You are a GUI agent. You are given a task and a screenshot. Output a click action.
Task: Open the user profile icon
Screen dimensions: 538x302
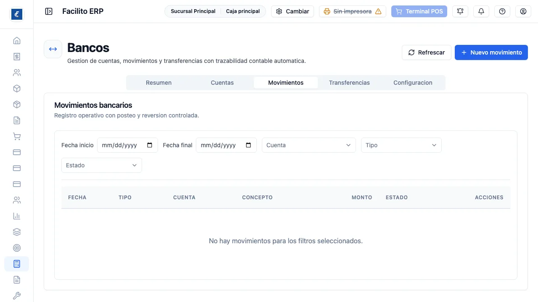pos(523,11)
